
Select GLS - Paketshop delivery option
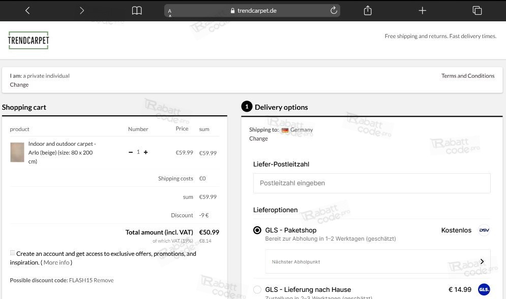coord(257,230)
